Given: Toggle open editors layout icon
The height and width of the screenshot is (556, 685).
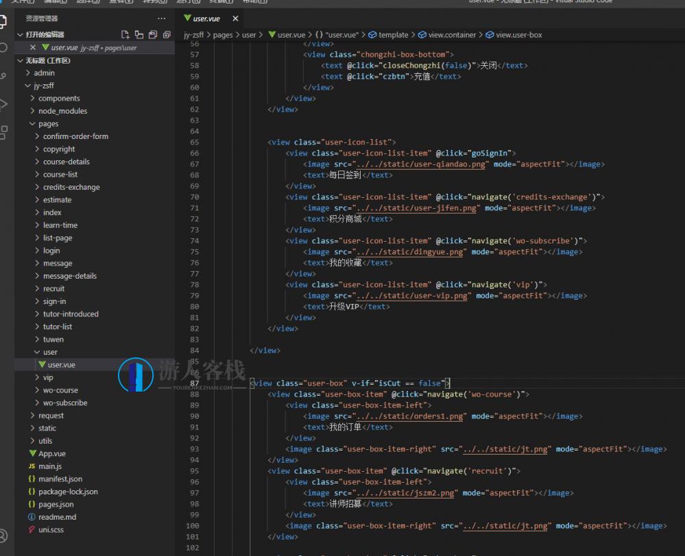Looking at the screenshot, I should [x=139, y=34].
